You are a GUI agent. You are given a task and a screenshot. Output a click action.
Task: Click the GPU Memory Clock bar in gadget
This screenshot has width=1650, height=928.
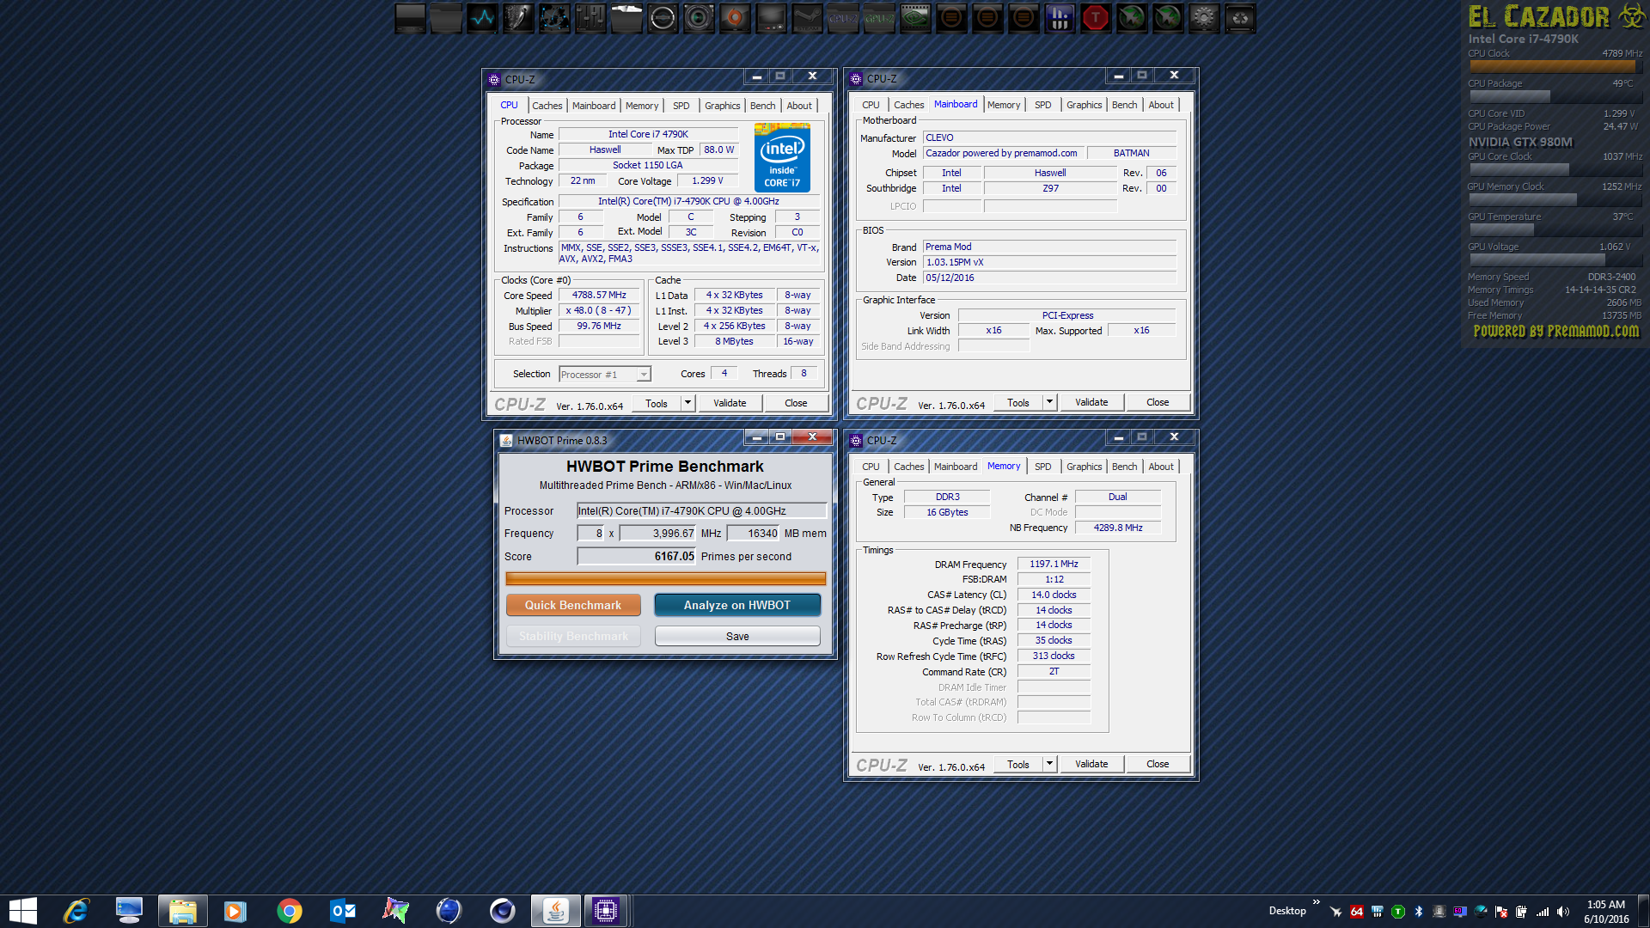[1555, 199]
